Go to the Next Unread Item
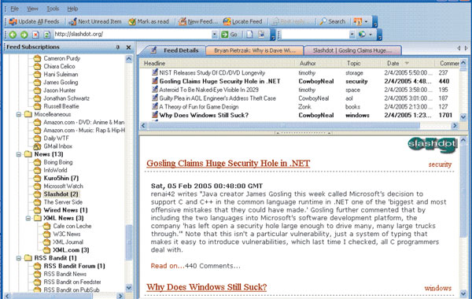This screenshot has height=299, width=472. 95,22
